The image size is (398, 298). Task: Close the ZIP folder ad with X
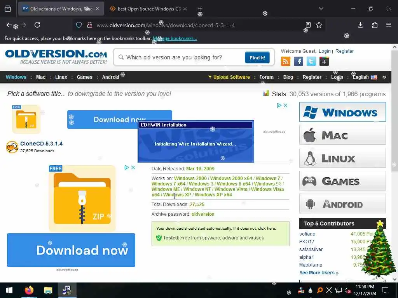click(133, 167)
